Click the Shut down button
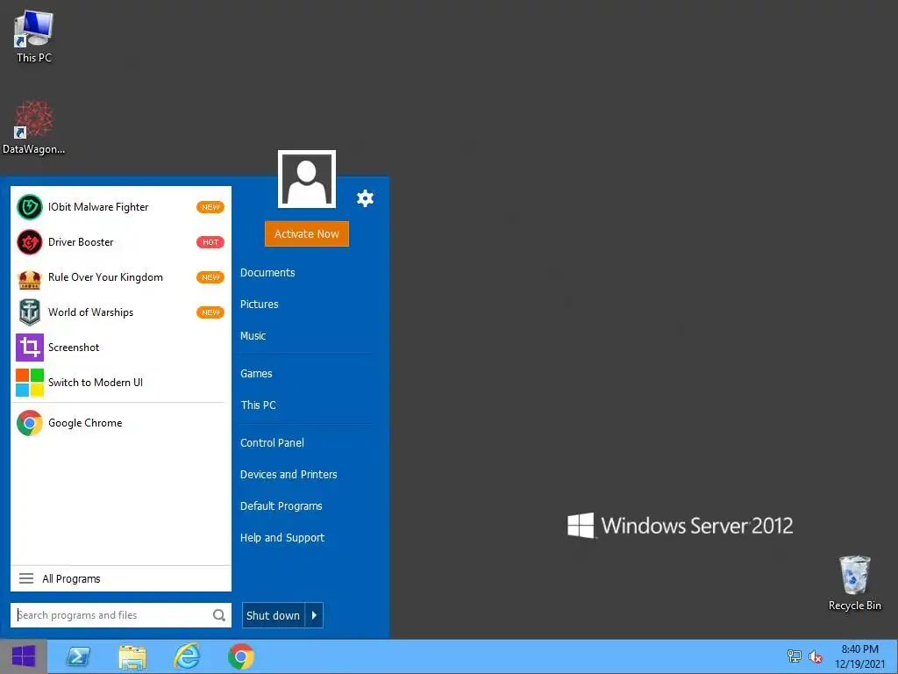Viewport: 898px width, 674px height. (274, 615)
